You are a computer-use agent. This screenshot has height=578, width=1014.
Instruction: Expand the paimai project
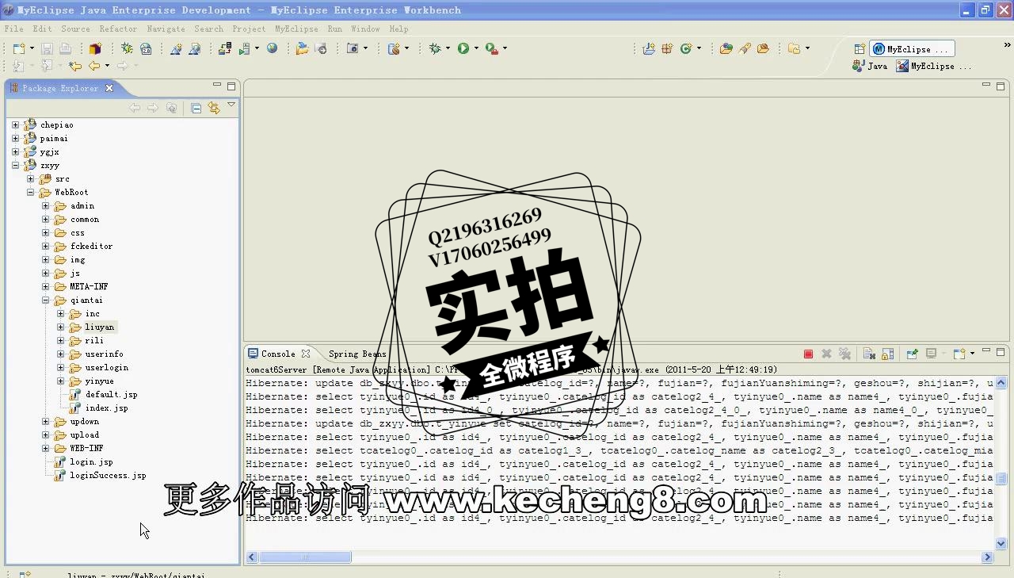[15, 138]
